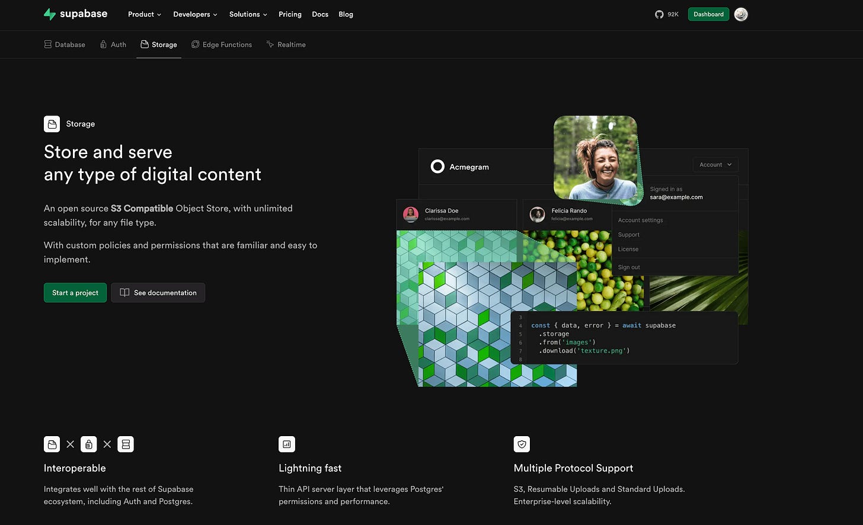The height and width of the screenshot is (525, 863).
Task: Open the Account dropdown in Acmegram
Action: coord(715,165)
